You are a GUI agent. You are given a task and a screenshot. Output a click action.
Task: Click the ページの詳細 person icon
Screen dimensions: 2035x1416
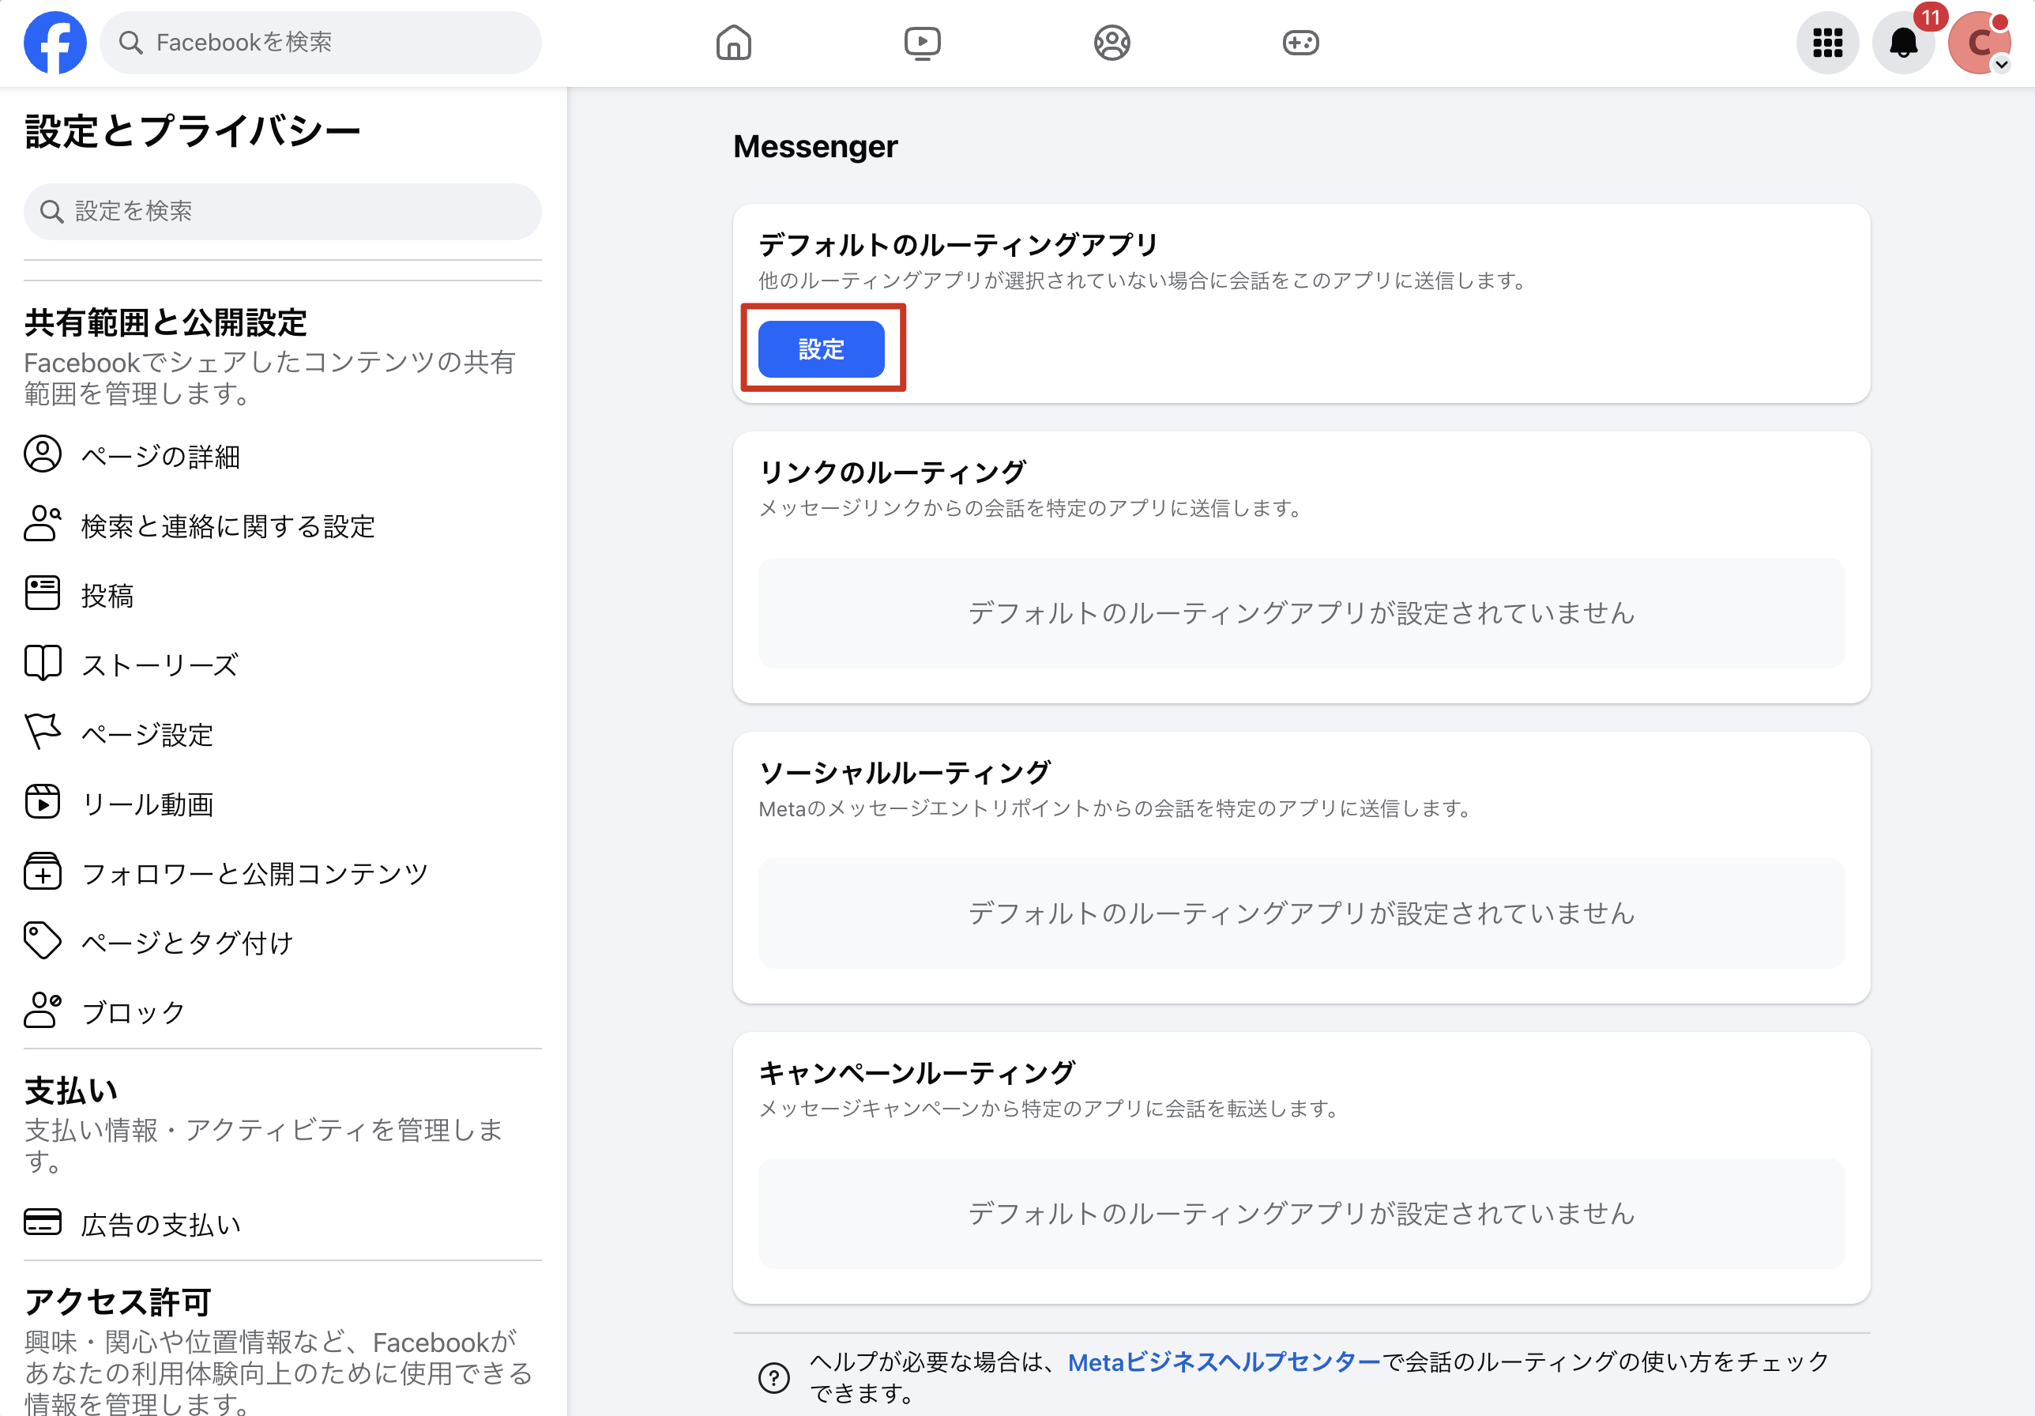point(43,455)
